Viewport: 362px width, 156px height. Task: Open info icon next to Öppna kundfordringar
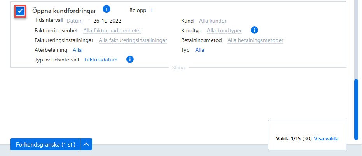[107, 9]
